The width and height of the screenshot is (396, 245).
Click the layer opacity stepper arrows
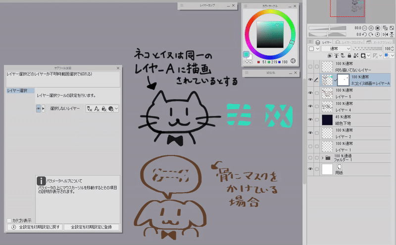tap(392, 48)
